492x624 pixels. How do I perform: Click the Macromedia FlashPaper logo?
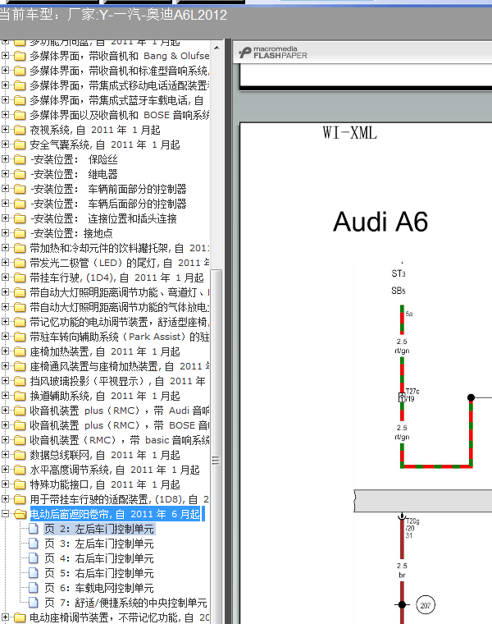coord(273,53)
